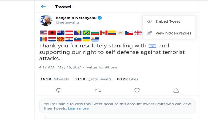Open the 16.9K Retweets list

(54, 79)
